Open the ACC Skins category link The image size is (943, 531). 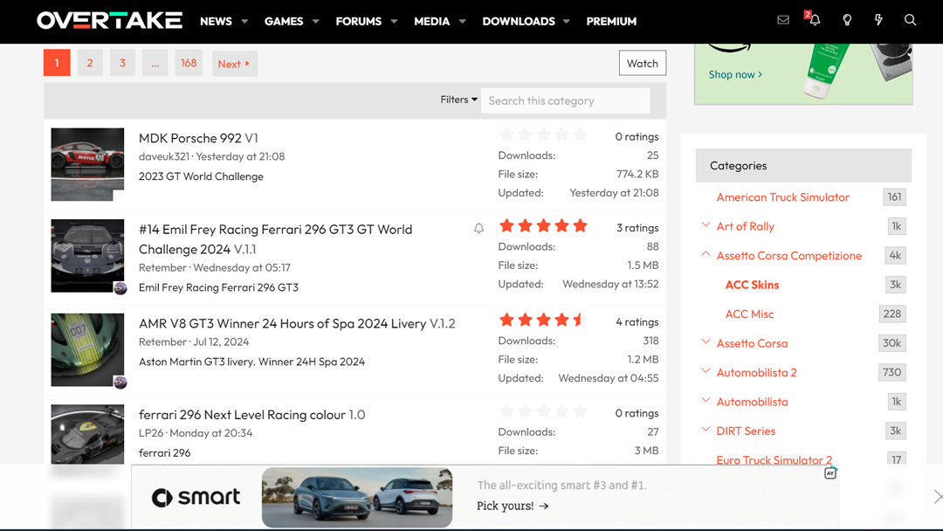pos(752,284)
